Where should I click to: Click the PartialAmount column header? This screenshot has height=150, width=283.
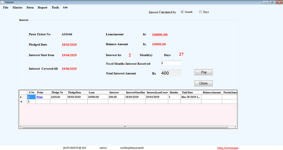coord(230,92)
